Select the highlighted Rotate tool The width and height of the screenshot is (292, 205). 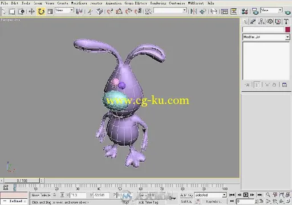pyautogui.click(x=41, y=11)
